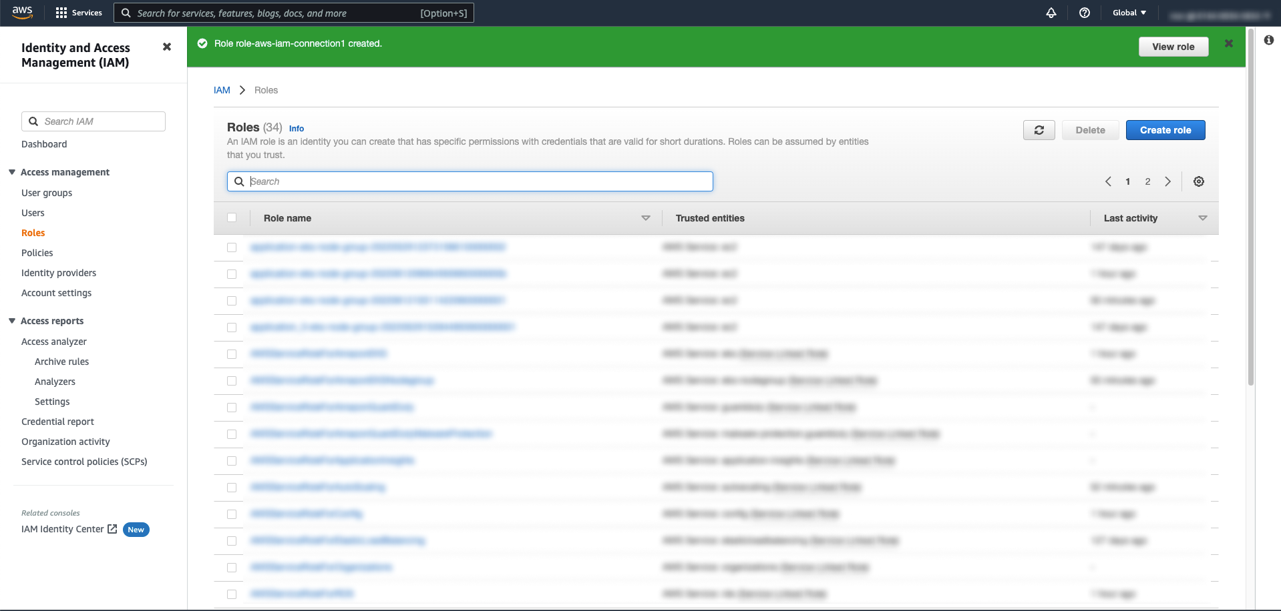Check the third role row checkbox
This screenshot has width=1281, height=611.
(x=232, y=301)
